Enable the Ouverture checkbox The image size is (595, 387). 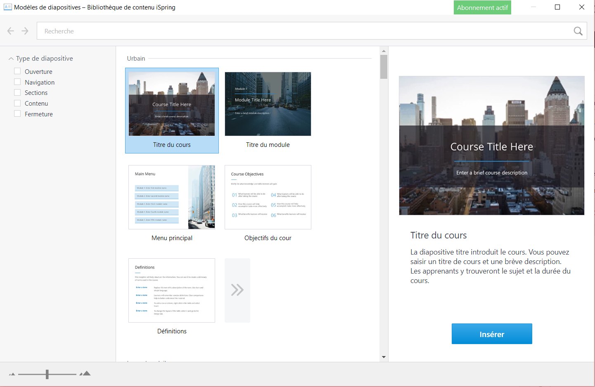click(17, 71)
